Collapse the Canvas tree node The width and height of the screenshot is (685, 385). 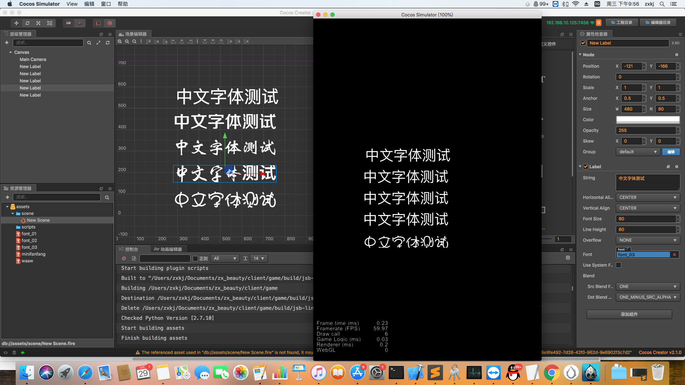point(11,52)
